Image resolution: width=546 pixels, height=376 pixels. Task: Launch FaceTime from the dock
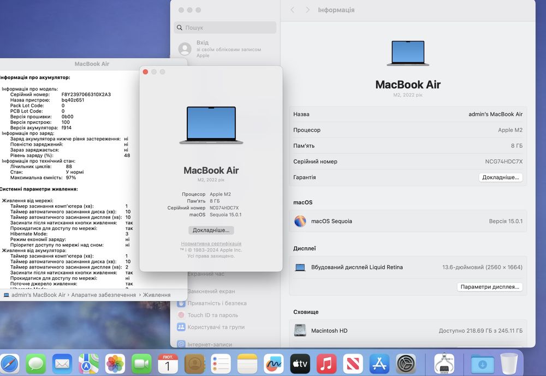click(x=141, y=364)
